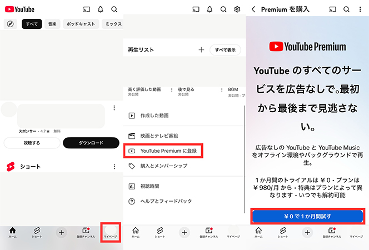Open ヘルプとフィードバック menu item

click(183, 201)
